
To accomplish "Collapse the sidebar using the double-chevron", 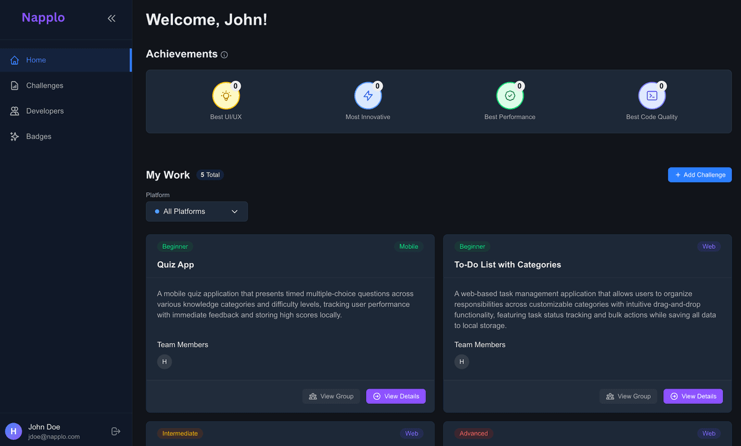I will 111,18.
